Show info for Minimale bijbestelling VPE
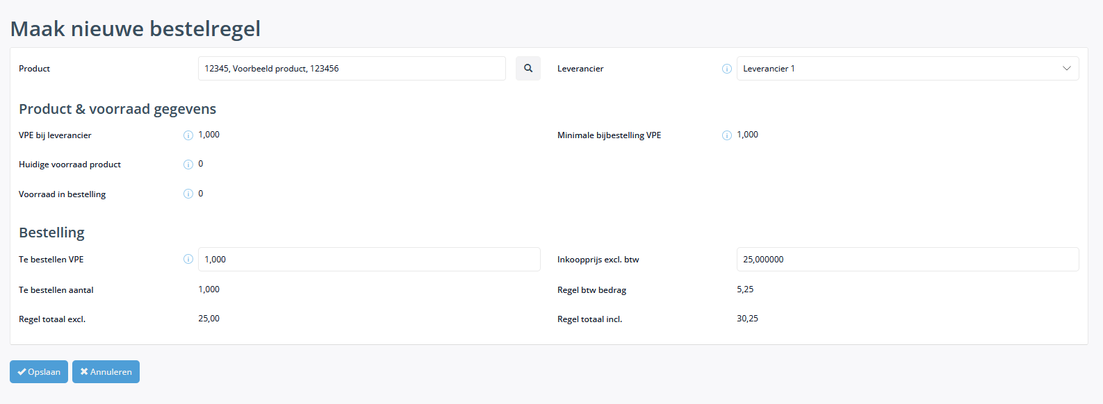Image resolution: width=1103 pixels, height=404 pixels. [727, 135]
